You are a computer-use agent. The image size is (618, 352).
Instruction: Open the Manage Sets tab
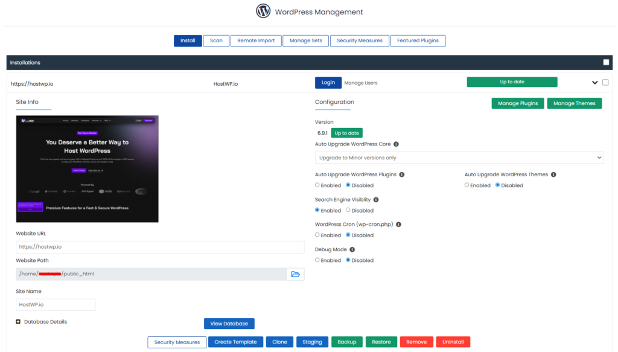pos(305,40)
